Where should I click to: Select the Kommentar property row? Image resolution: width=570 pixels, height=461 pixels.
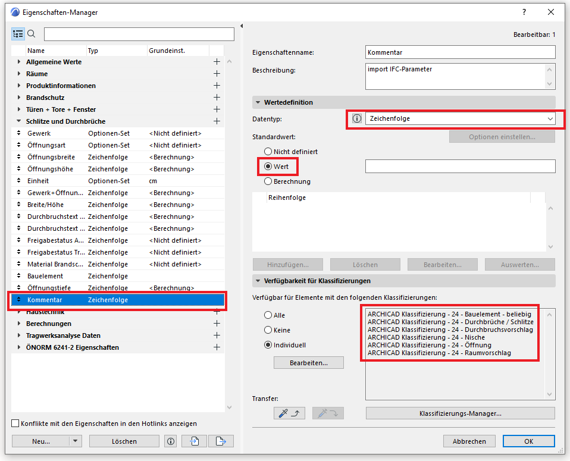pyautogui.click(x=89, y=300)
